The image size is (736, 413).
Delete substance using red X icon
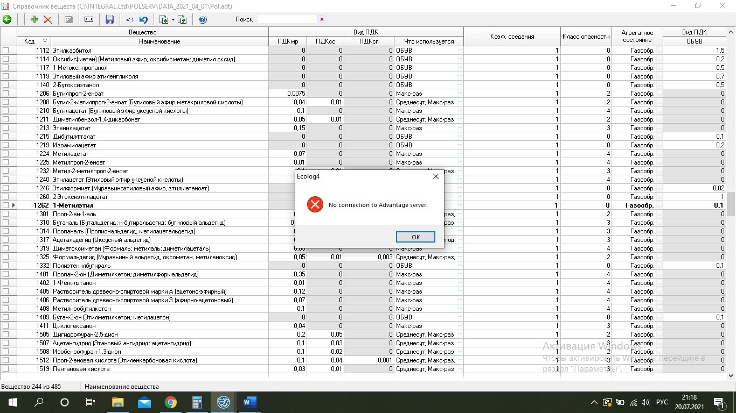(48, 19)
